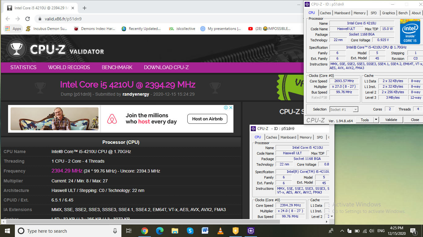Viewport: 423px width, 237px height.
Task: Open BENCHMARK page
Action: (117, 67)
